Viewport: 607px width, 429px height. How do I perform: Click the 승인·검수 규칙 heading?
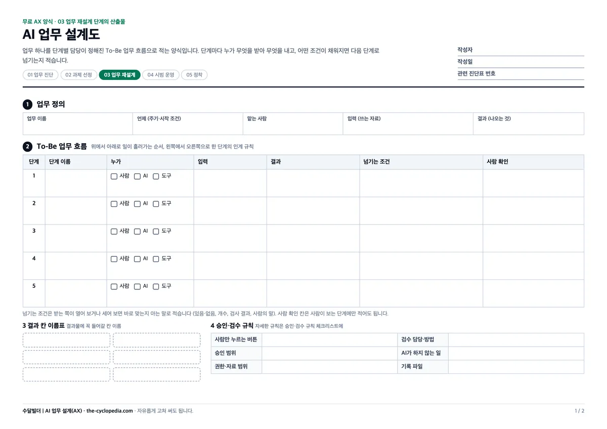click(232, 326)
